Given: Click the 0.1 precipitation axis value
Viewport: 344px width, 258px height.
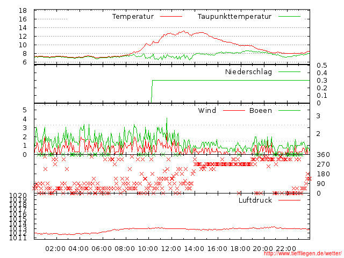Looking at the screenshot, I should tap(322, 96).
